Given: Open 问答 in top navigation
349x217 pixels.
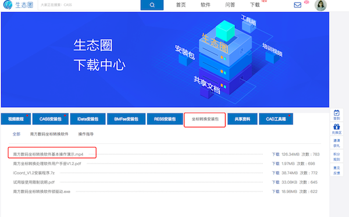Looking at the screenshot, I should 230,5.
